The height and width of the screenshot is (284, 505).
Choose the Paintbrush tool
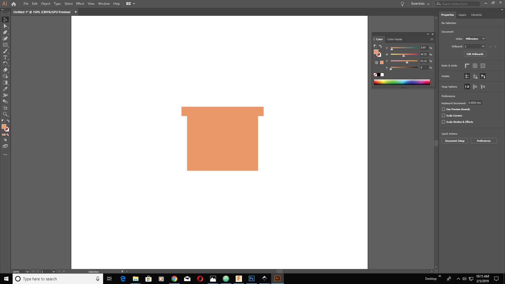tap(5, 51)
